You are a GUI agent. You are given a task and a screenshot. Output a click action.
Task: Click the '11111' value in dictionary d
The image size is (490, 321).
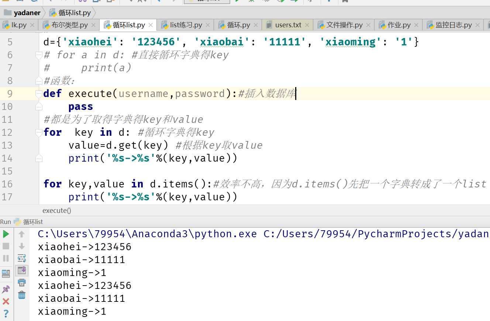click(285, 42)
